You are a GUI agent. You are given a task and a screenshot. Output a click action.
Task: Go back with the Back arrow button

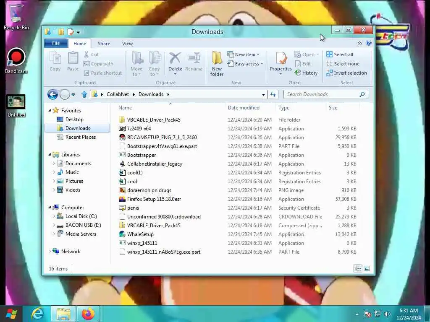52,94
